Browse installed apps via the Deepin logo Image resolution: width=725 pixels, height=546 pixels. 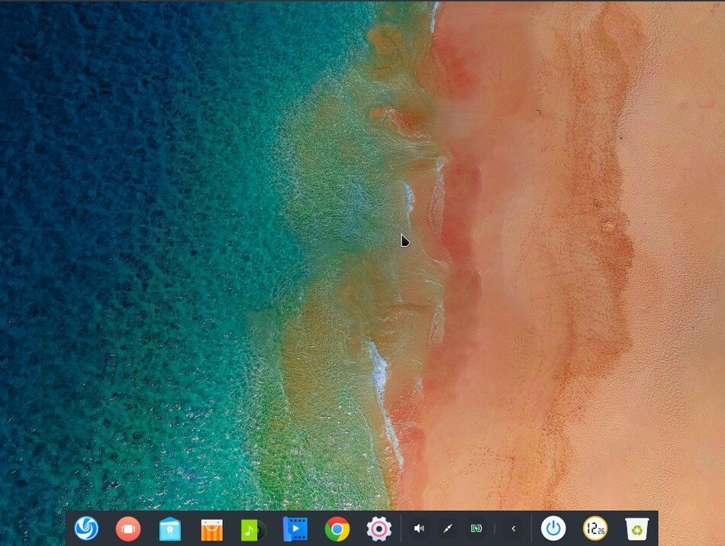[86, 528]
